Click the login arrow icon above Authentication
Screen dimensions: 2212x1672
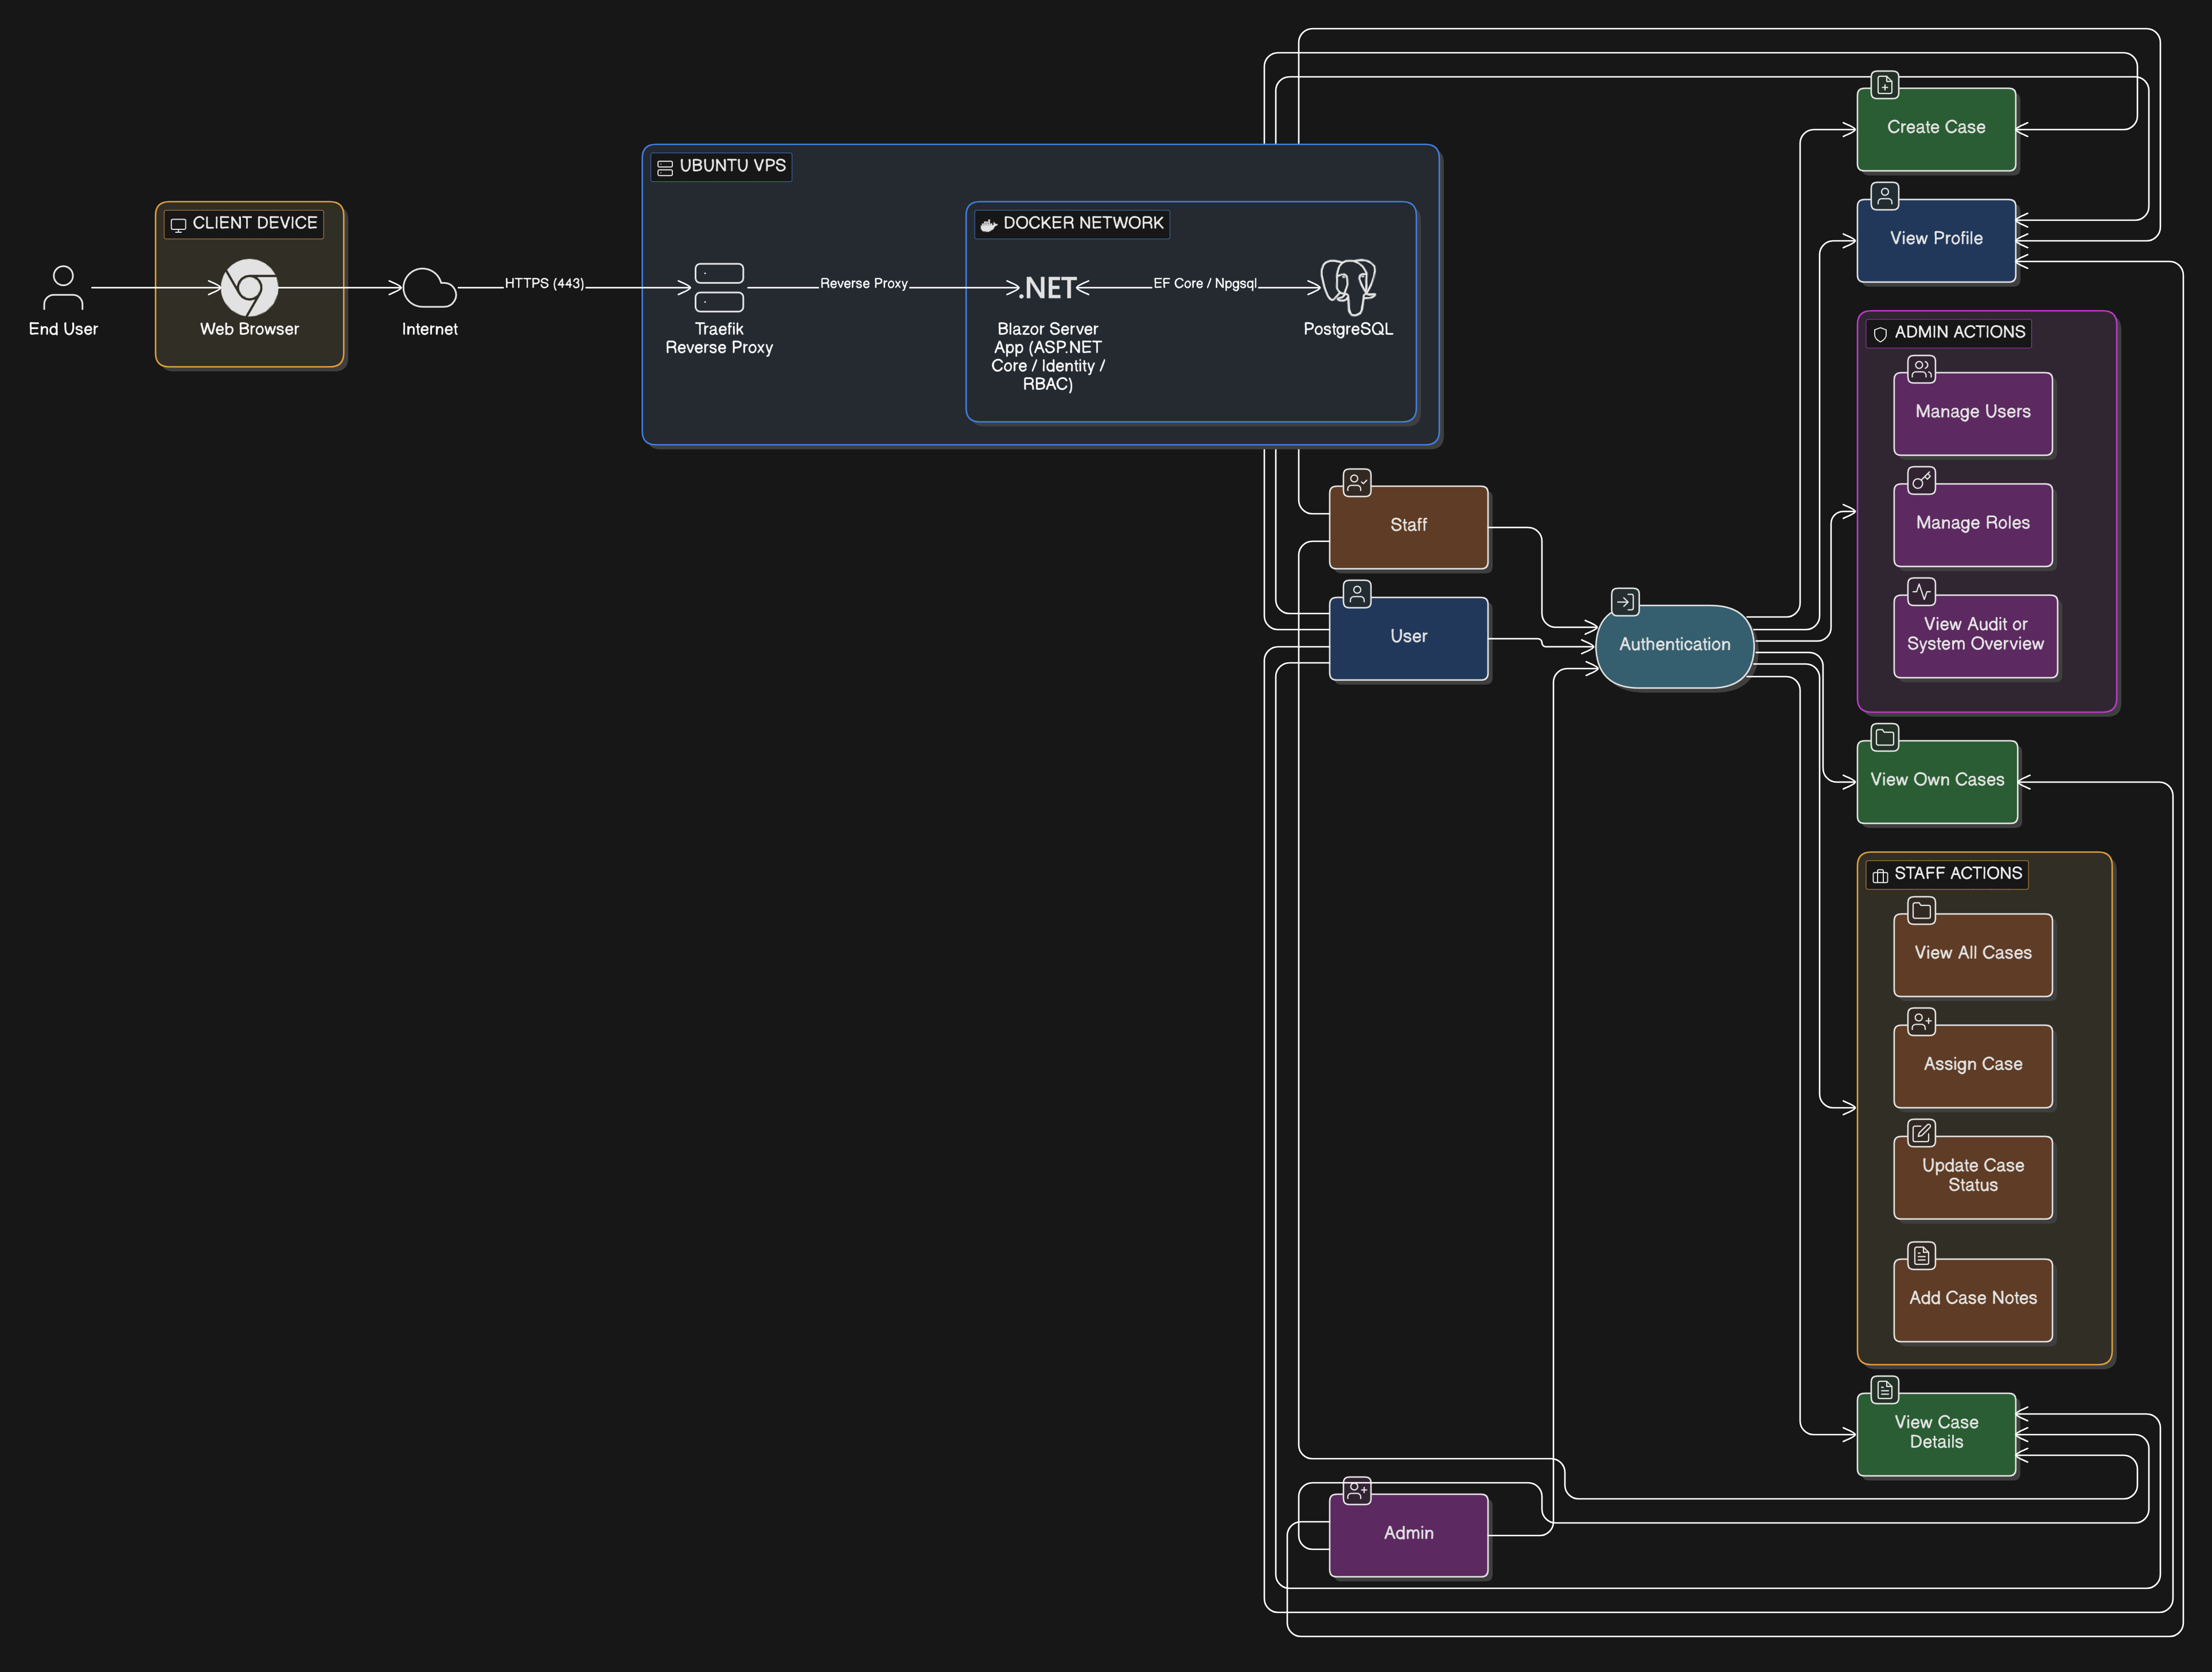[1625, 601]
